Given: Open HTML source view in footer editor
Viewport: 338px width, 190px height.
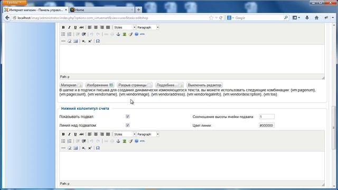Looking at the screenshot, I should point(142,141).
